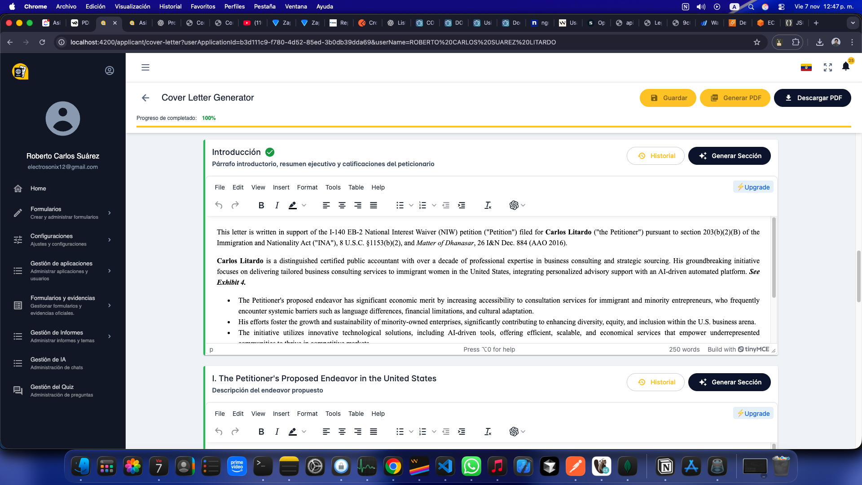Toggle fullscreen mode icon in header
This screenshot has width=862, height=485.
(x=828, y=67)
